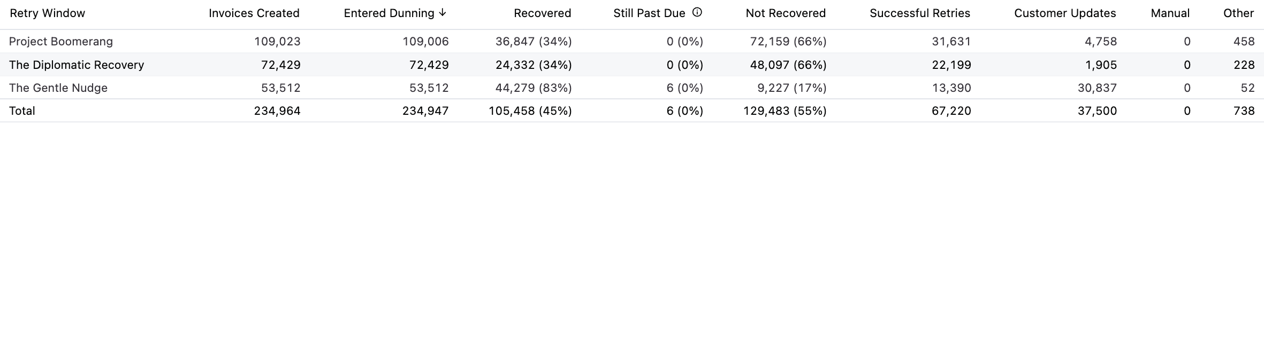Screen dimensions: 1264x346
Task: Click the Retry Window column header
Action: (x=48, y=13)
